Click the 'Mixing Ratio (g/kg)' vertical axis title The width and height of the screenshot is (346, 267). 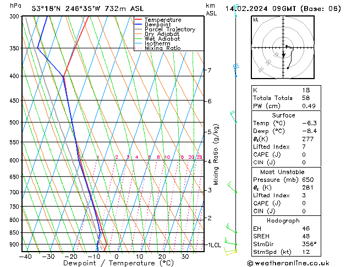[x=216, y=154]
